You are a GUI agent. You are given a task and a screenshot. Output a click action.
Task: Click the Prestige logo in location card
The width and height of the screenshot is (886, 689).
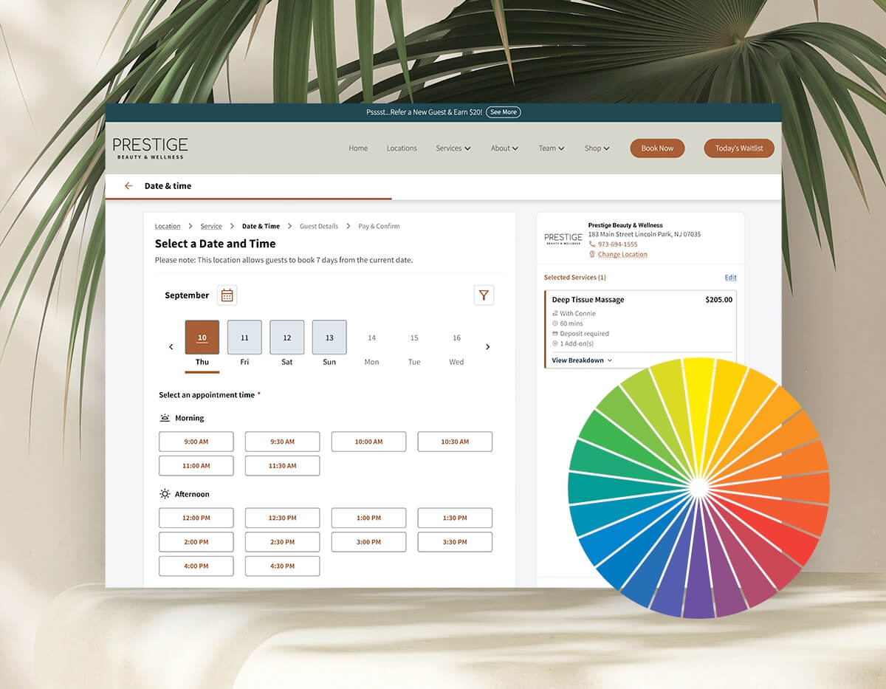563,239
